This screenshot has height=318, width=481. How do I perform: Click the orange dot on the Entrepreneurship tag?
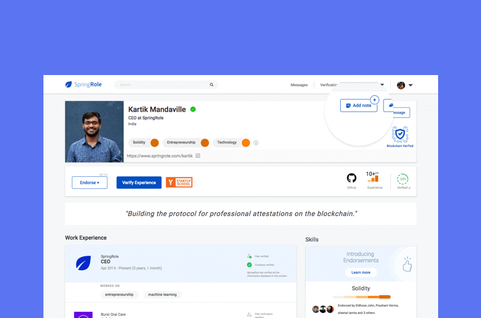[205, 143]
